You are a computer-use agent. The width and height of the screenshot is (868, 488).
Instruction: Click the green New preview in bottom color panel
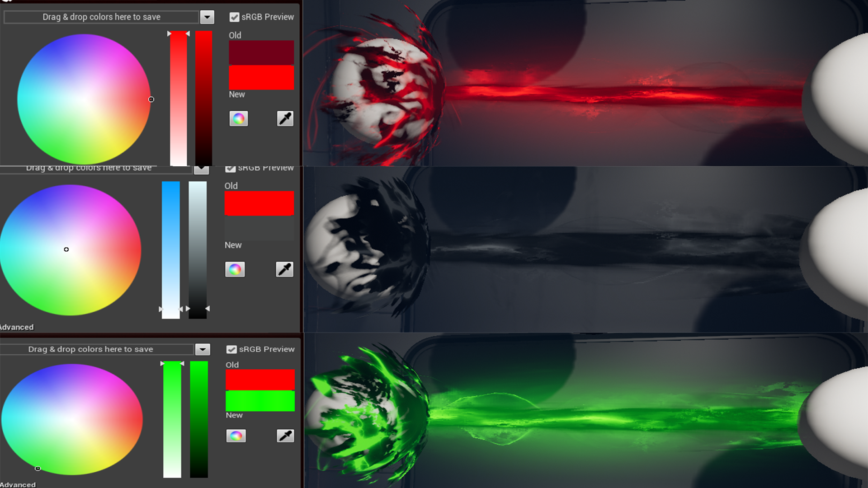point(260,400)
